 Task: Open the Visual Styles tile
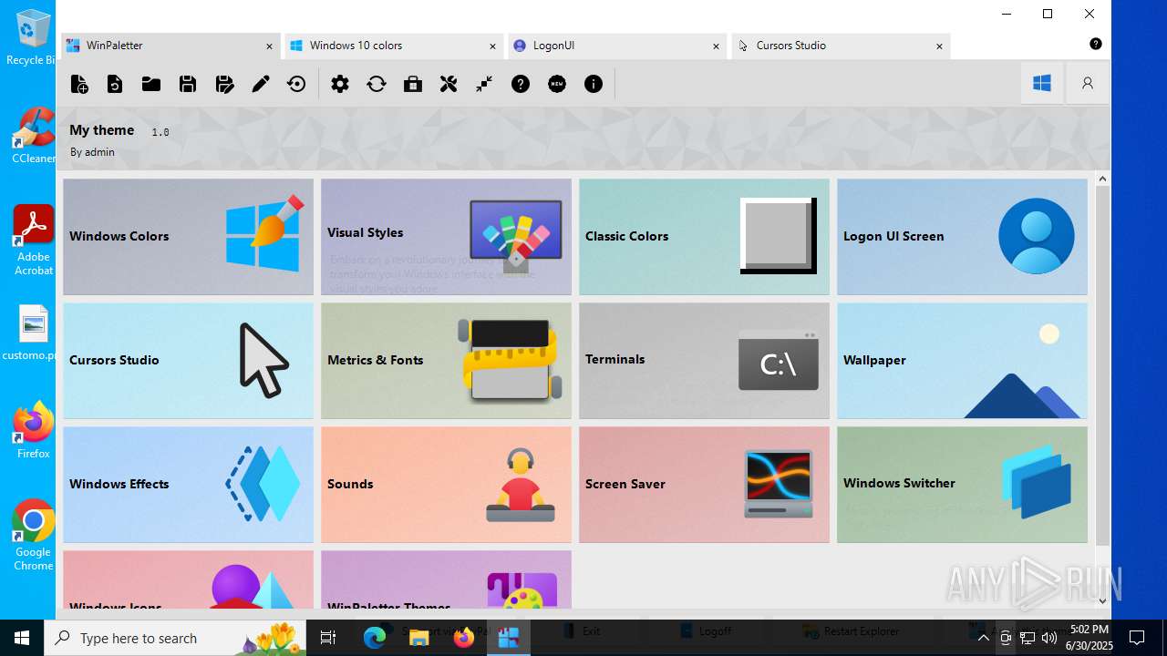446,237
